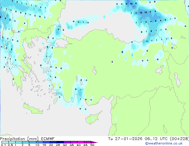The width and height of the screenshot is (189, 146).
Task: Choose the 20–25 mm dark blue legend box
Action: click(x=53, y=142)
